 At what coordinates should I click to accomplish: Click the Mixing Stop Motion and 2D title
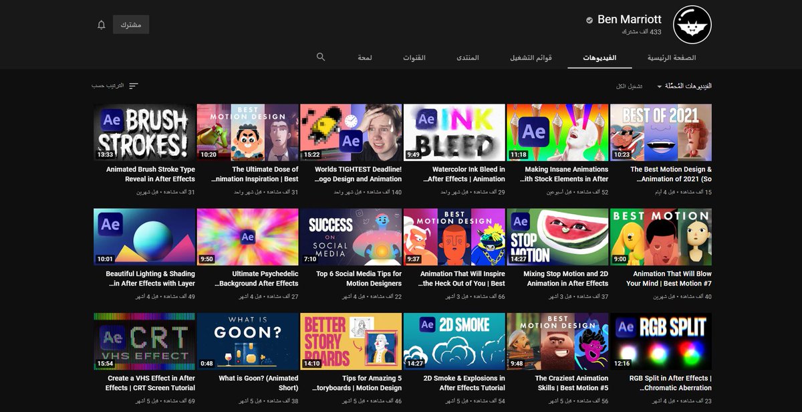coord(566,278)
